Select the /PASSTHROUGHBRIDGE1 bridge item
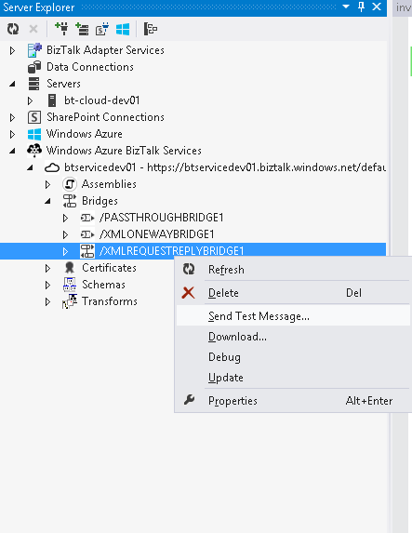412x533 pixels. 161,218
